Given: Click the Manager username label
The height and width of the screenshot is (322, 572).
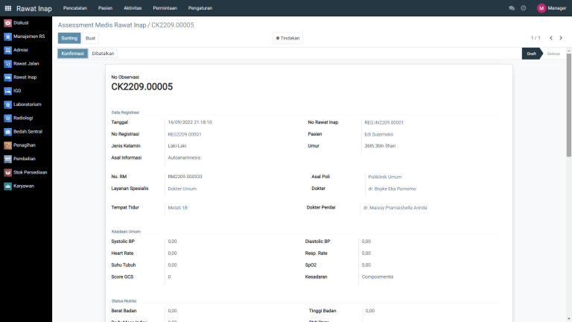Looking at the screenshot, I should (556, 8).
